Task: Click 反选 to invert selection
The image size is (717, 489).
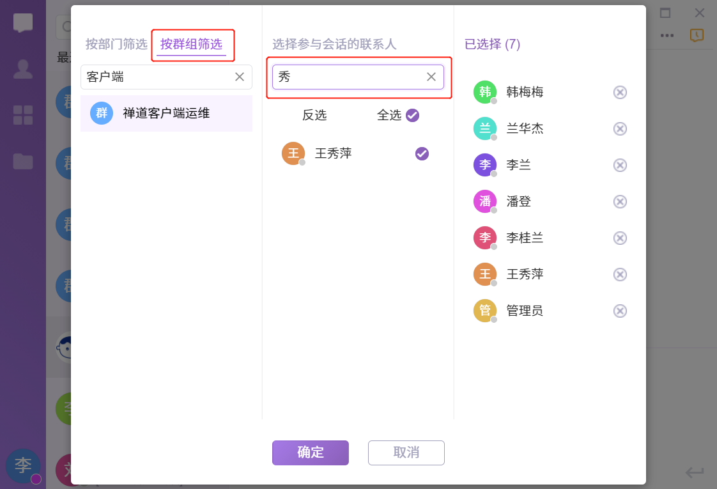Action: coord(314,115)
